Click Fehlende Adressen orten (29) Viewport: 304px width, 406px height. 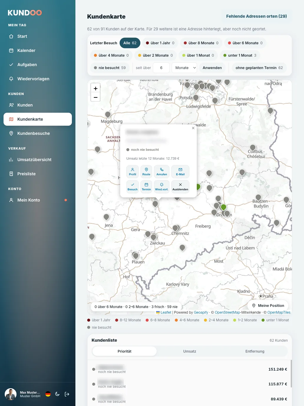click(257, 16)
